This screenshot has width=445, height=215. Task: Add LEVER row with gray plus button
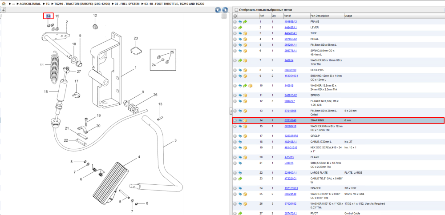click(235, 28)
